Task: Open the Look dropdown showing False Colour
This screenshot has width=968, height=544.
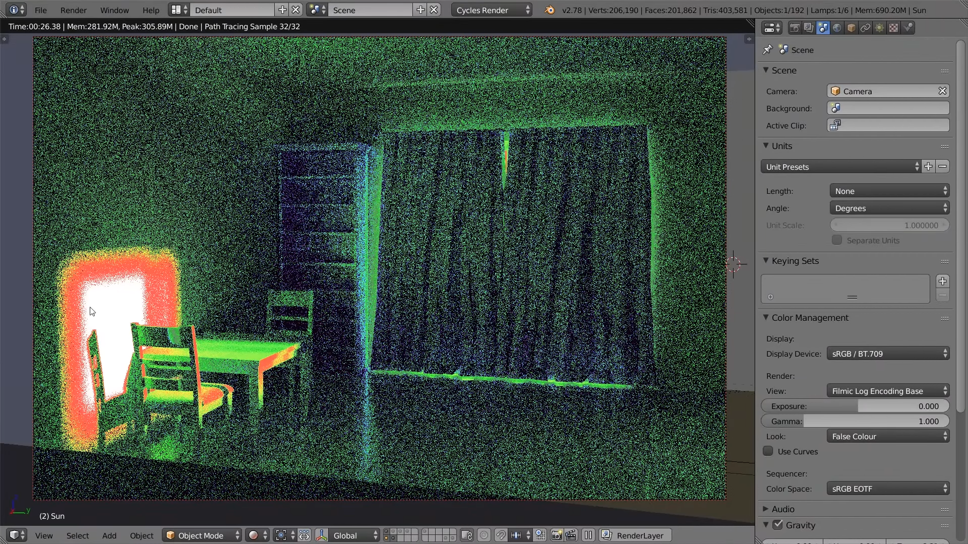Action: 888,436
